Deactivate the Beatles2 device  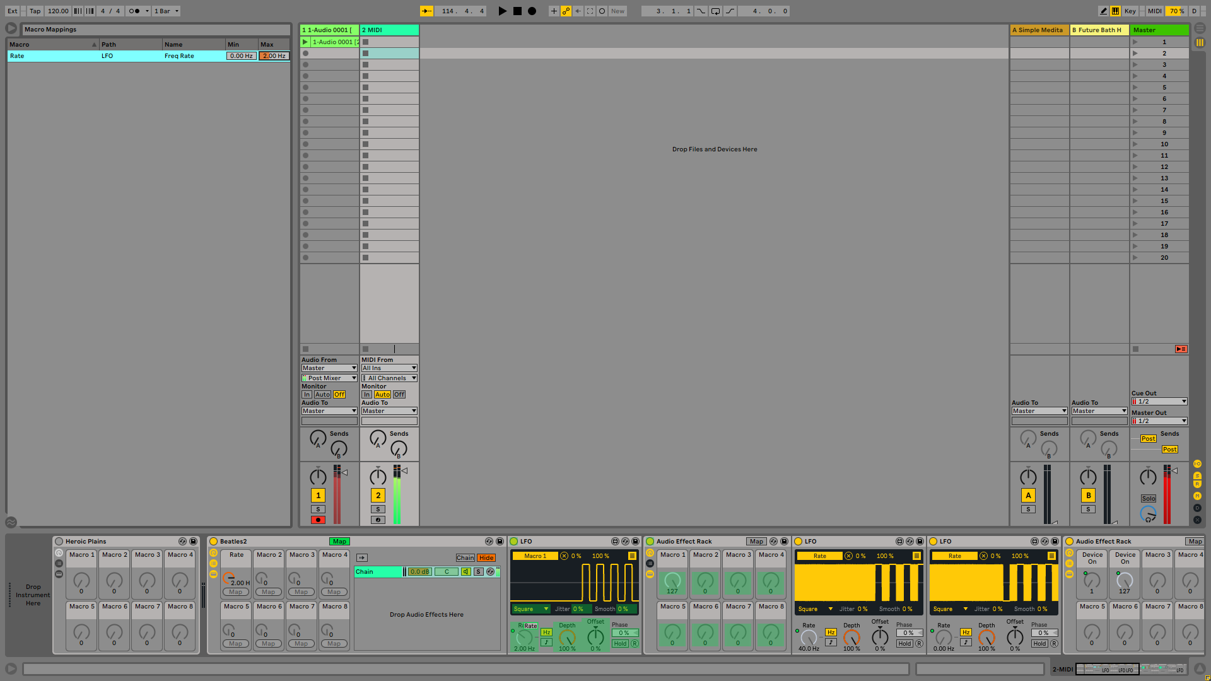tap(213, 541)
